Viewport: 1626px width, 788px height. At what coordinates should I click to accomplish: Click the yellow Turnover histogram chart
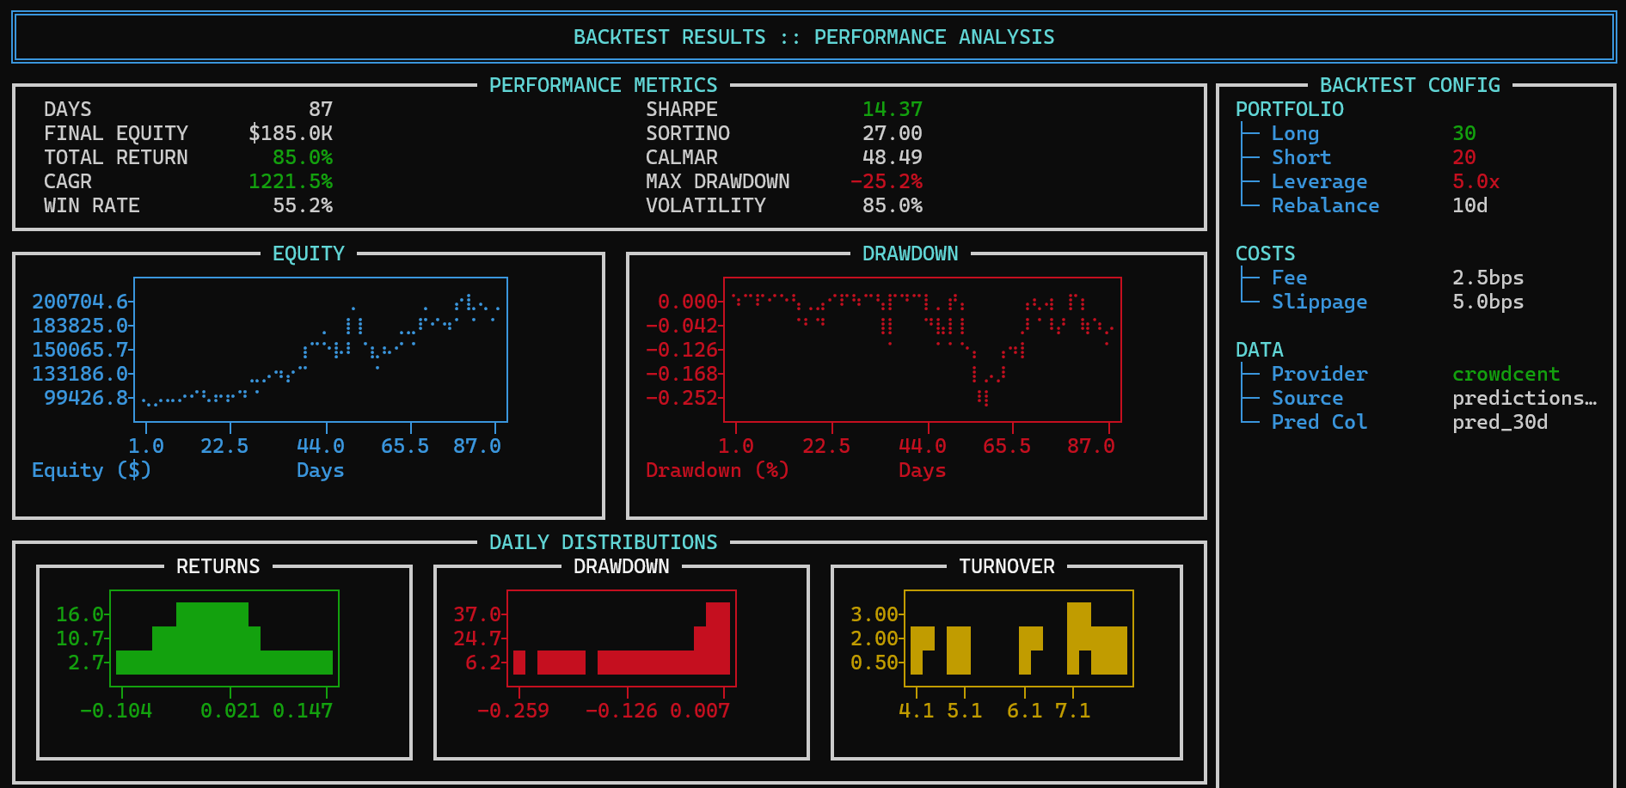tap(1018, 638)
